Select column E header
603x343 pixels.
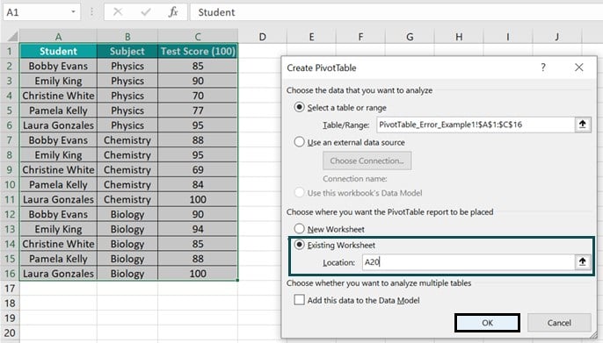tap(311, 37)
